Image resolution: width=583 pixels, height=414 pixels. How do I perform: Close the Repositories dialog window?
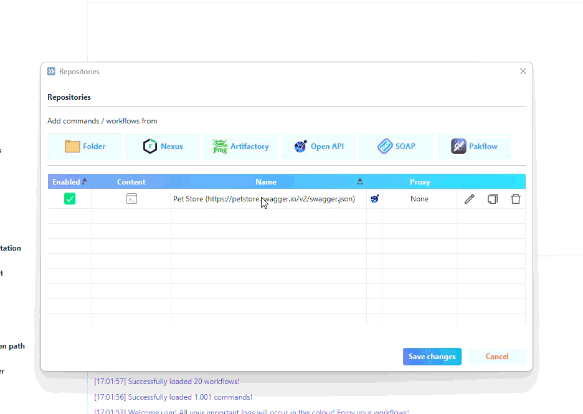tap(523, 72)
